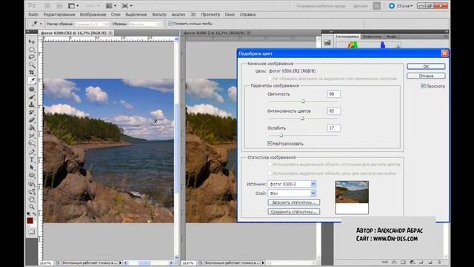Switch to the фотог 0300-2 document tab
The width and height of the screenshot is (474, 267).
214,33
